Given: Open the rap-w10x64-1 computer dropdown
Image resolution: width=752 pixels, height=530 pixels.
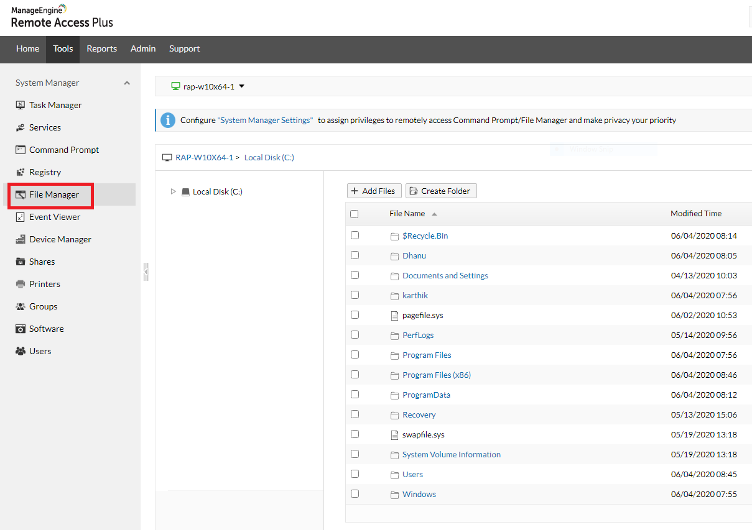Looking at the screenshot, I should click(x=242, y=86).
